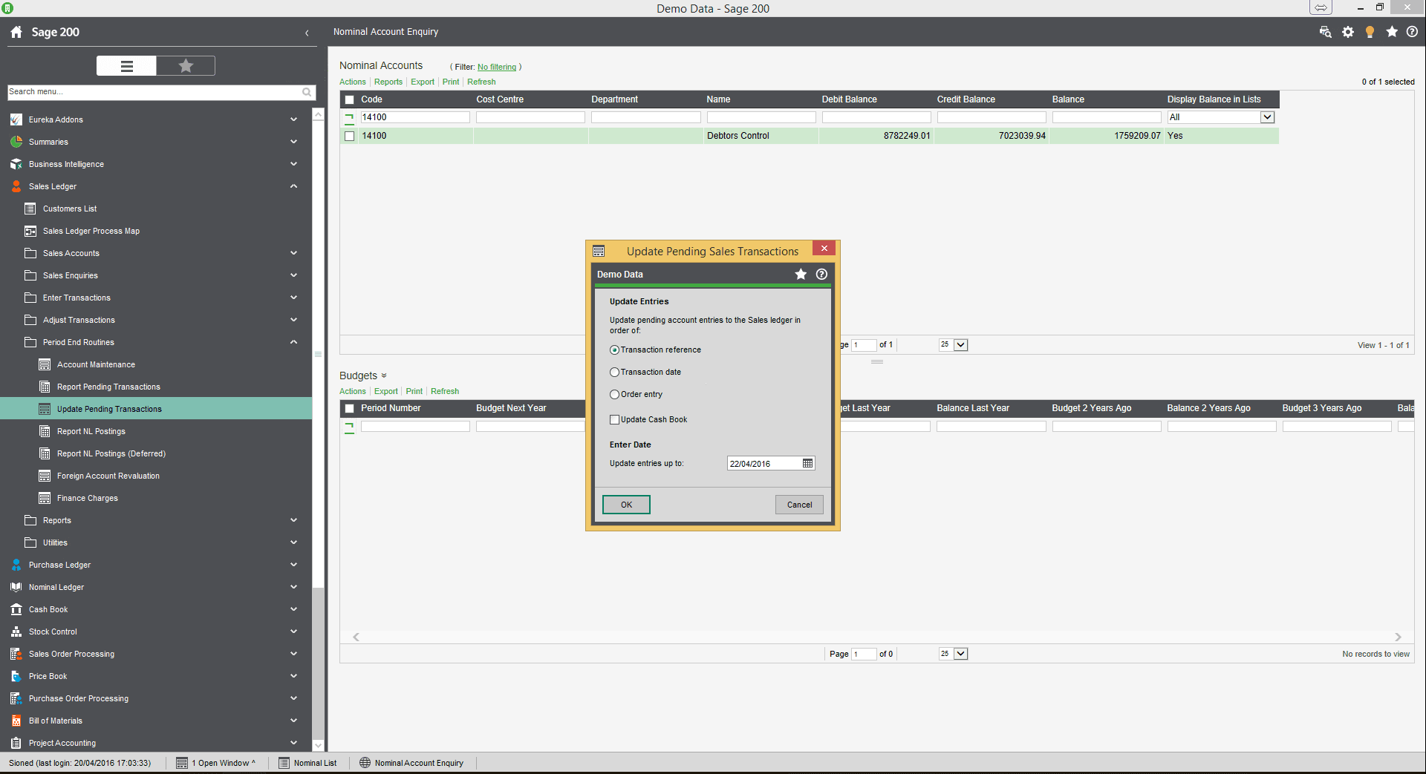Tick the checkbox for account 14100 row
Viewport: 1426px width, 774px height.
(x=350, y=136)
